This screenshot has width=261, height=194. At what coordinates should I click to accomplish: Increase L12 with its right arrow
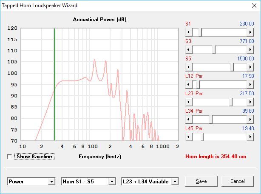[250, 85]
